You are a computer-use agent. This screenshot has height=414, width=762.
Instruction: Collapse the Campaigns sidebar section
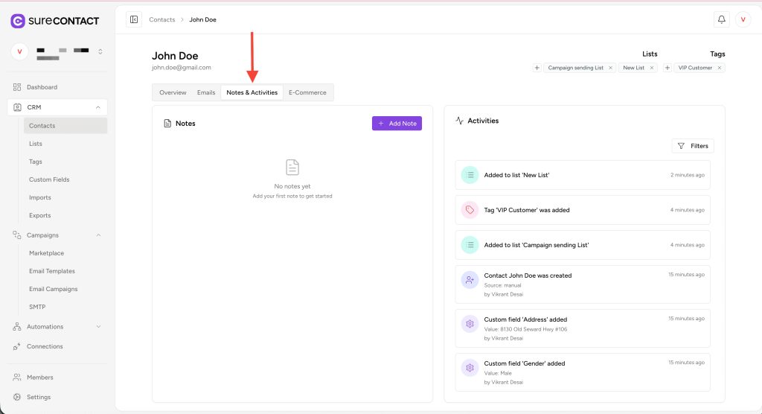[x=98, y=235]
